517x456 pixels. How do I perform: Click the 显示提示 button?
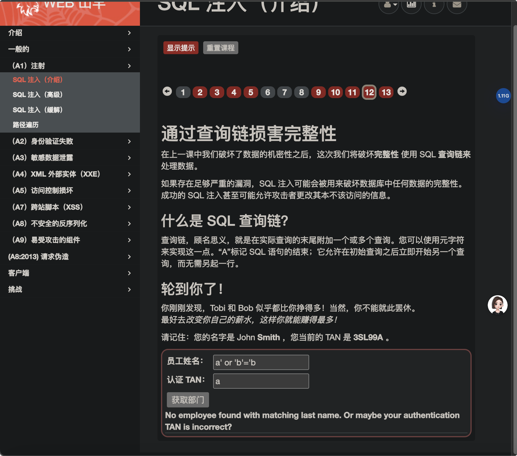coord(181,48)
